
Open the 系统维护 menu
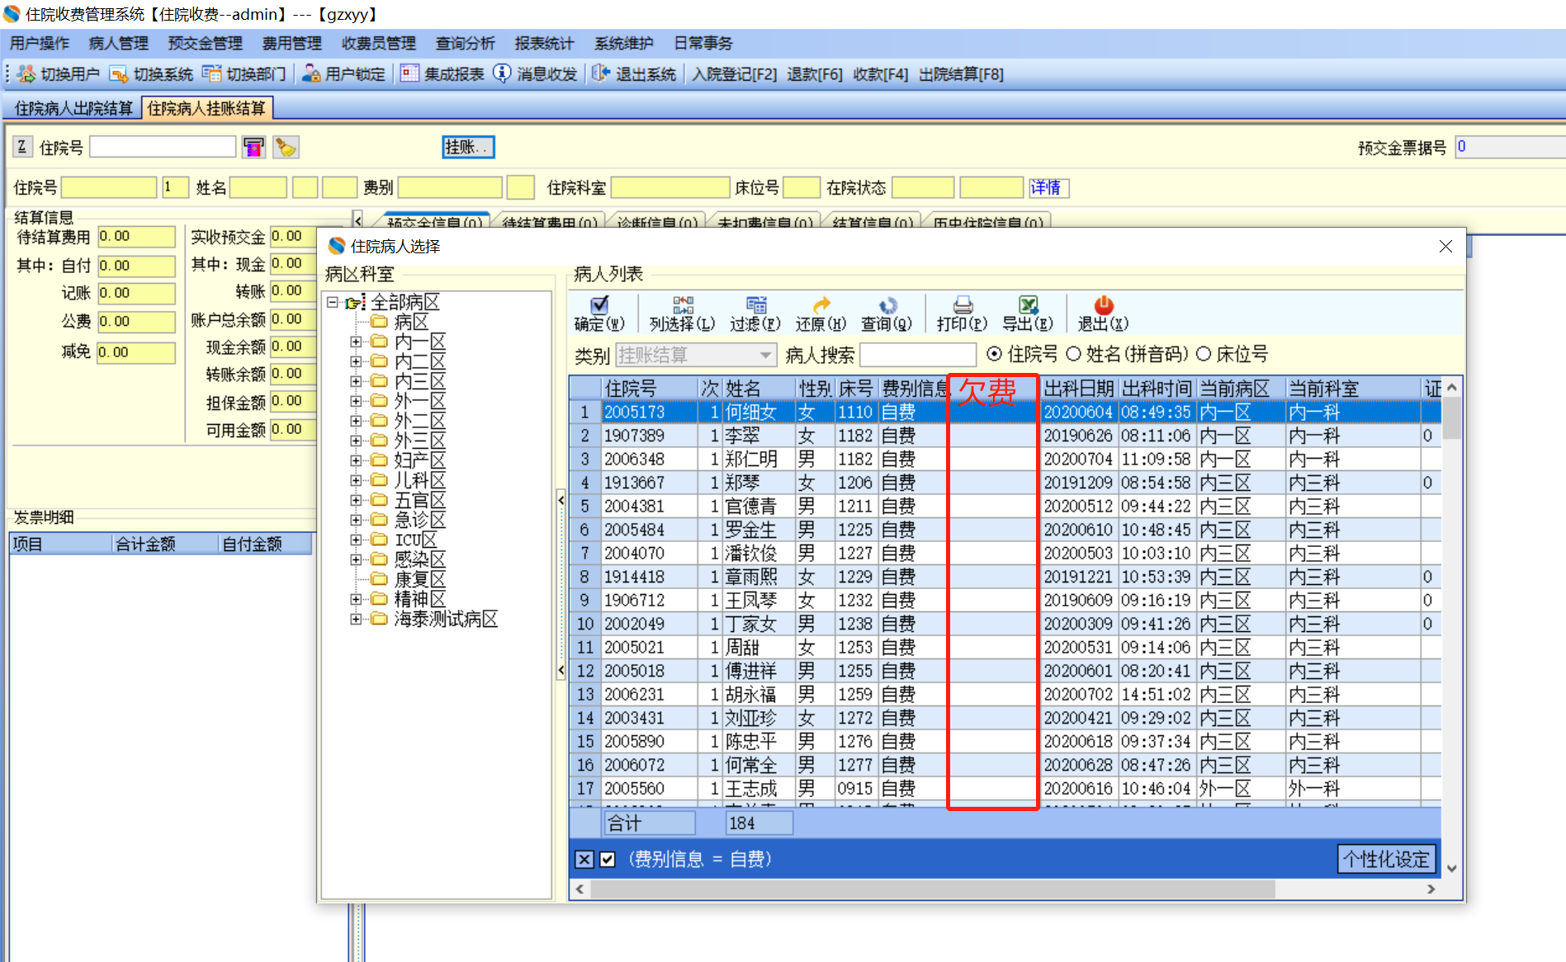[x=624, y=44]
